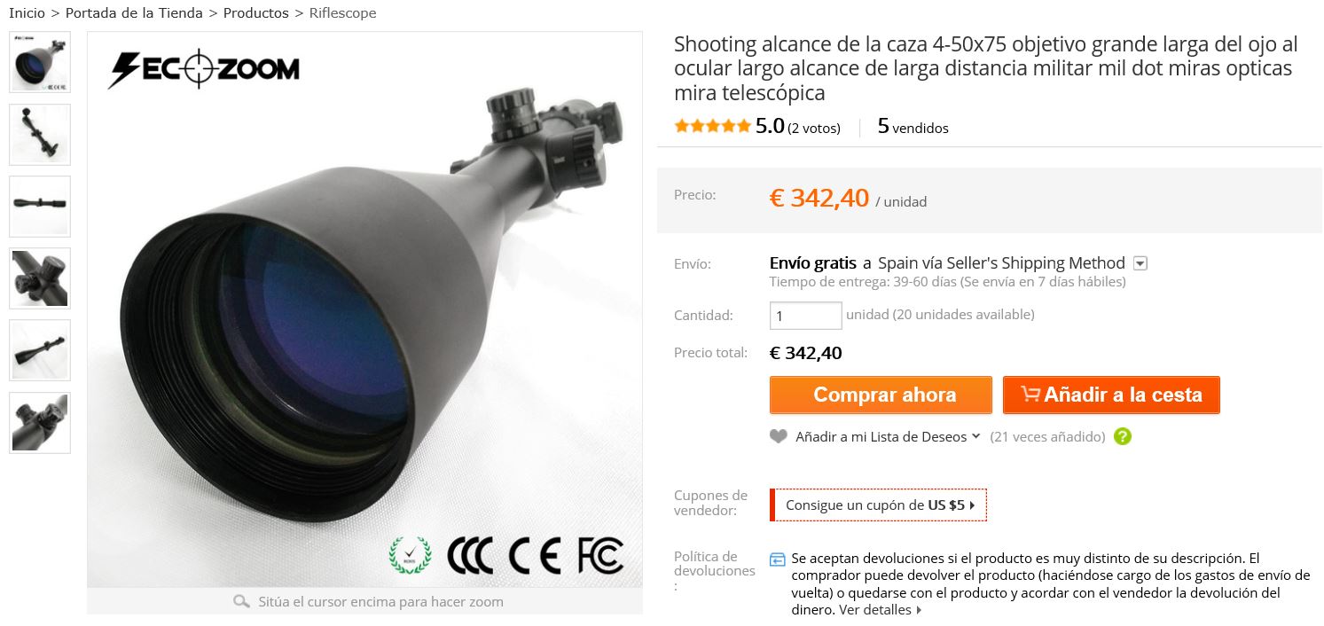
Task: Select first thumbnail of scope lens
Action: (x=40, y=62)
